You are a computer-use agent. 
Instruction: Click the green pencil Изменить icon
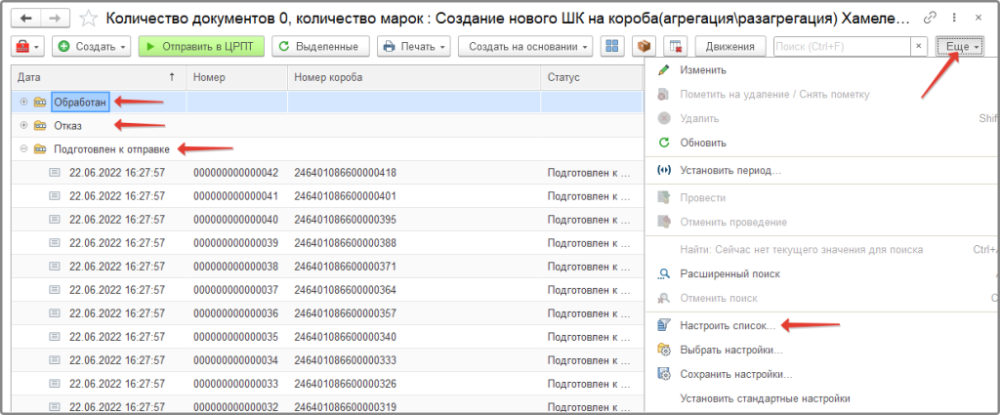click(664, 69)
